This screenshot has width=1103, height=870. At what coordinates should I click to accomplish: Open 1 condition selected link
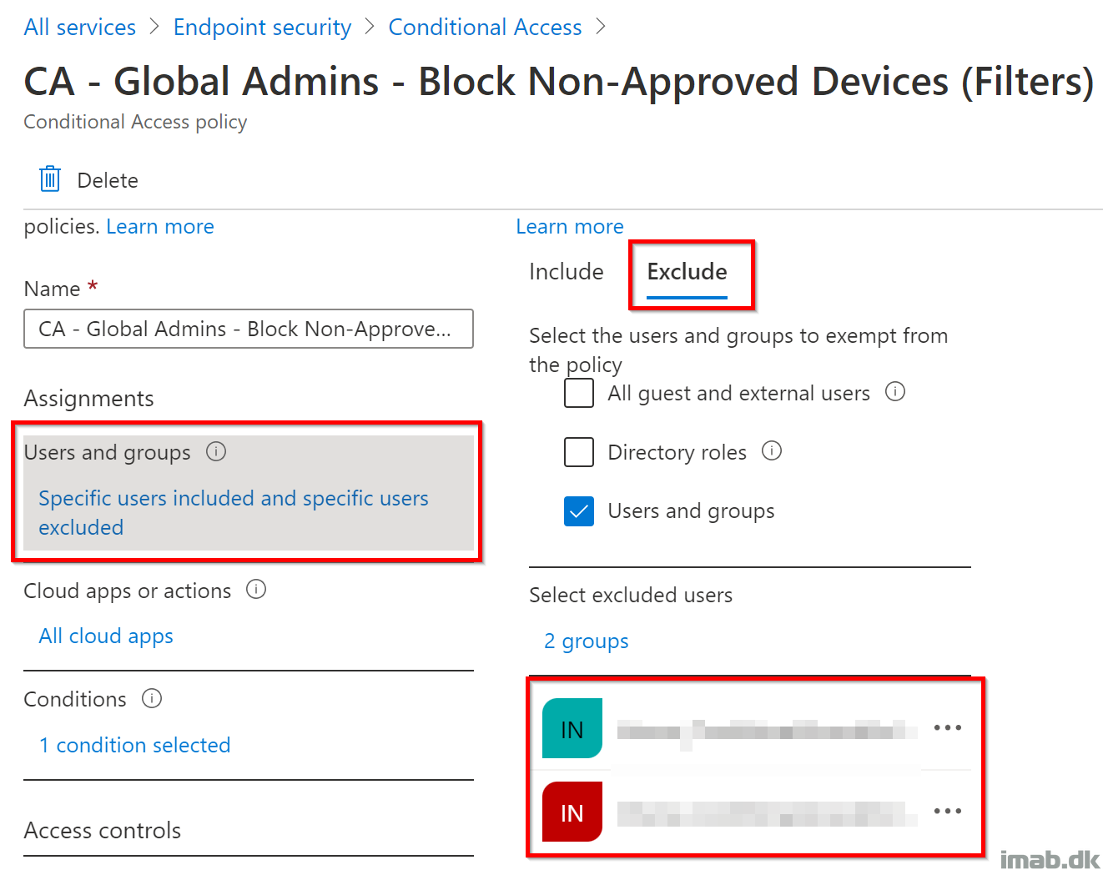tap(135, 745)
